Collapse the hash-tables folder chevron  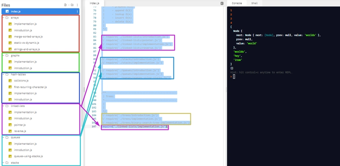click(3, 74)
